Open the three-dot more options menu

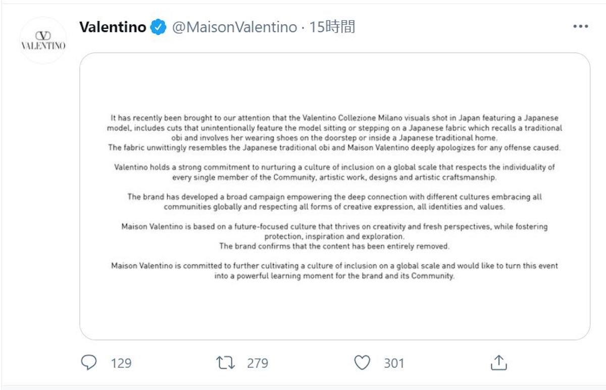(580, 27)
